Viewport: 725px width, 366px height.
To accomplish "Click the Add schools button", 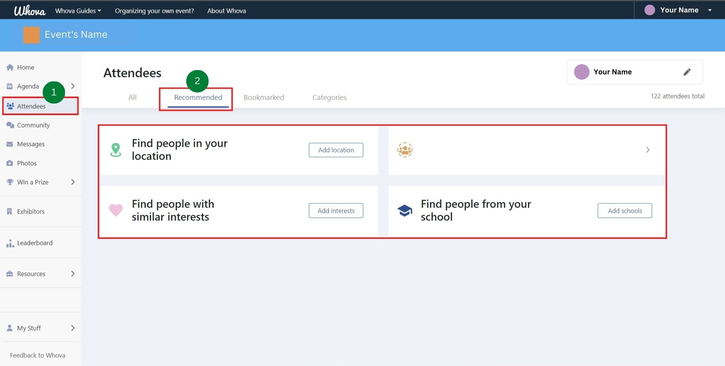I will [x=625, y=211].
